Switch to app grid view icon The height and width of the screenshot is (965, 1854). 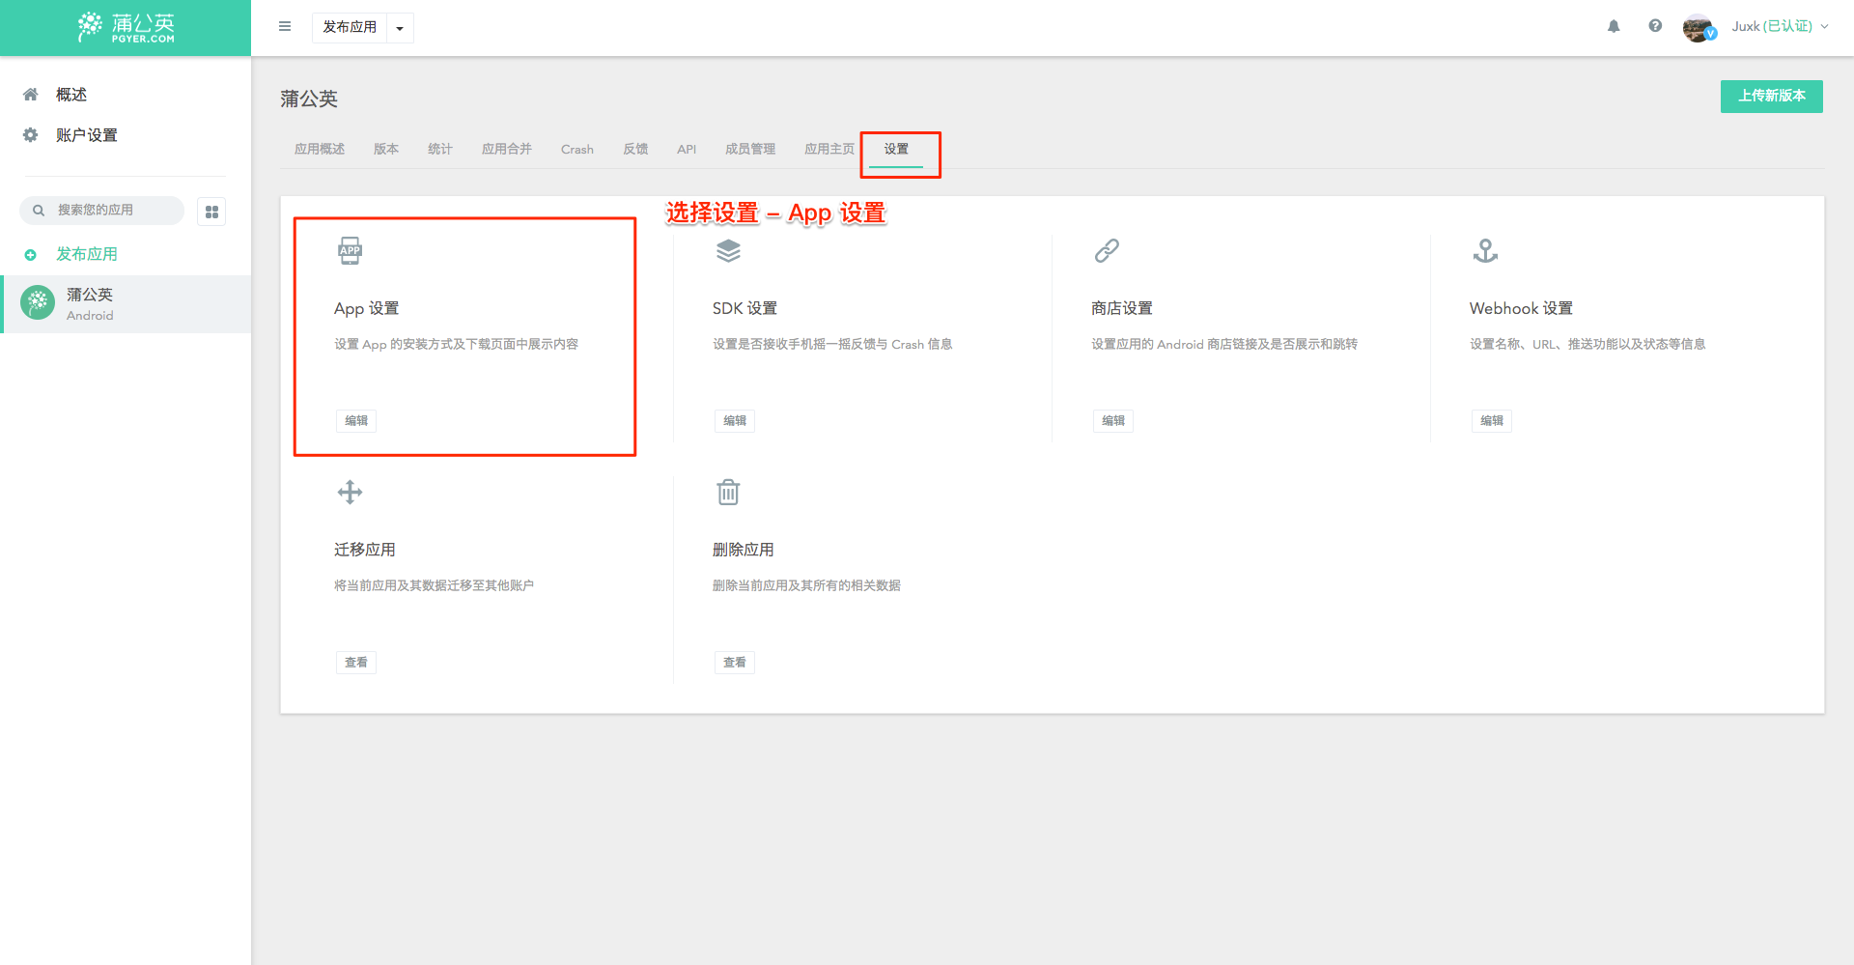click(x=211, y=212)
